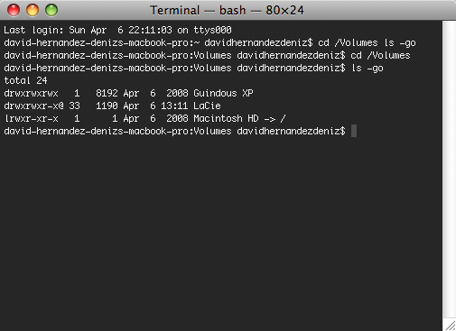Click the drwxrwxrwx permissions string
Image resolution: width=456 pixels, height=331 pixels.
[x=31, y=93]
